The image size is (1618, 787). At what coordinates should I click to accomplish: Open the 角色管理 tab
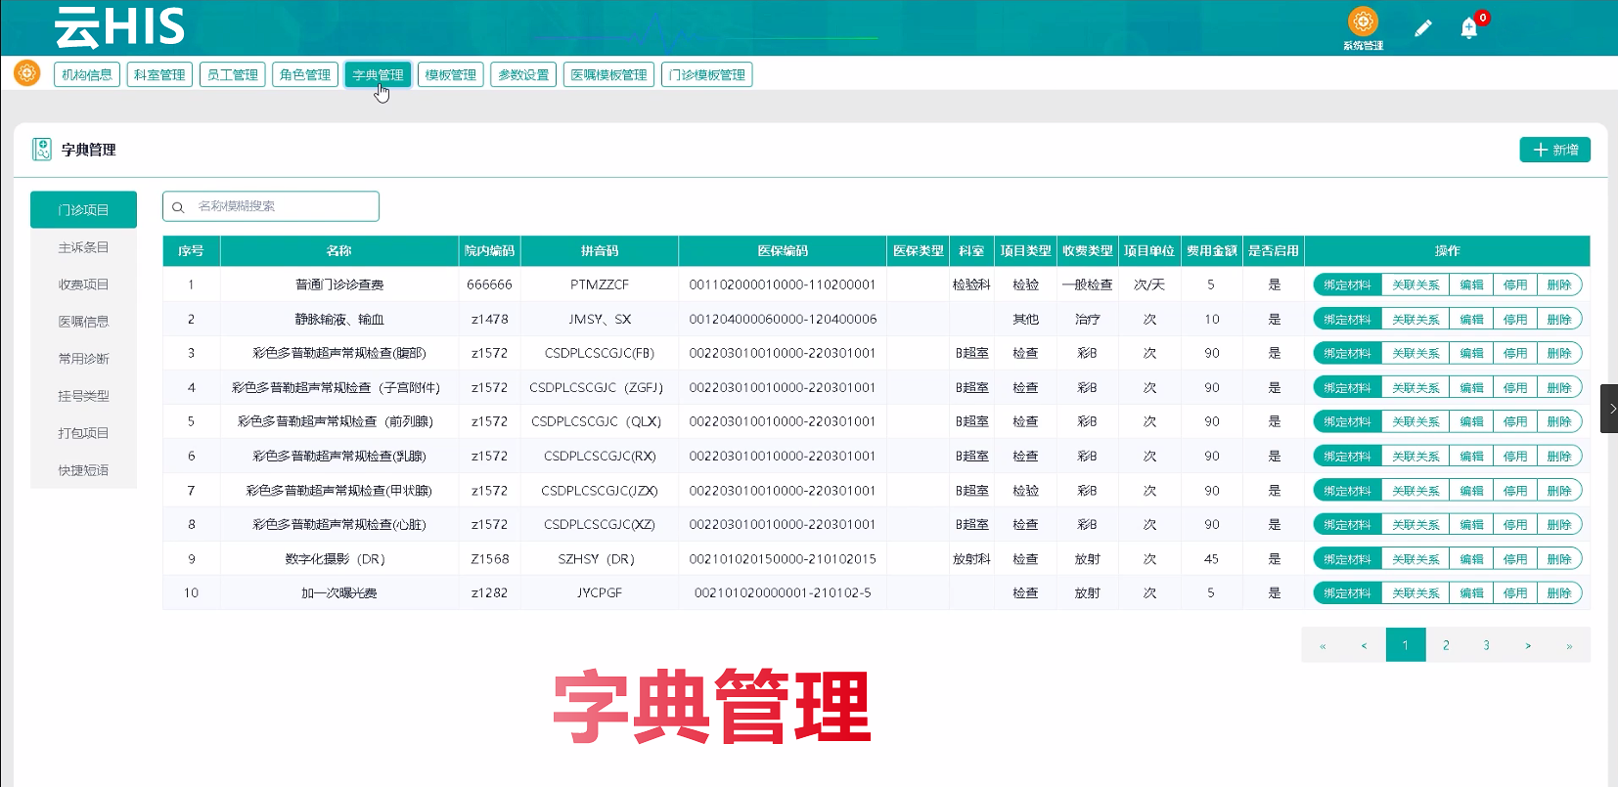tap(304, 75)
